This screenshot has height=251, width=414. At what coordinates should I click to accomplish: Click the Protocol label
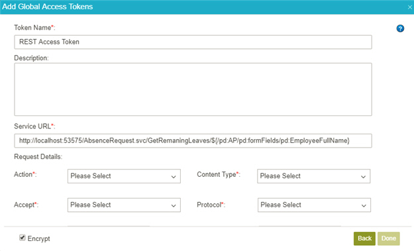pos(211,205)
